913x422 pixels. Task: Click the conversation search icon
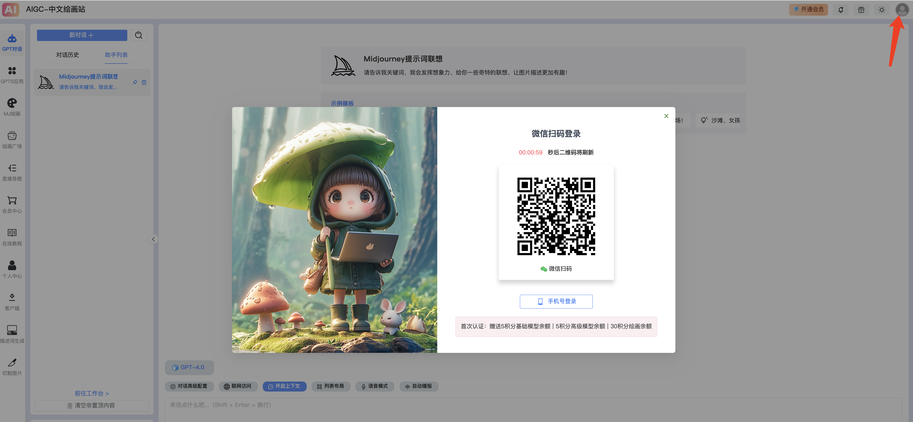pos(139,35)
